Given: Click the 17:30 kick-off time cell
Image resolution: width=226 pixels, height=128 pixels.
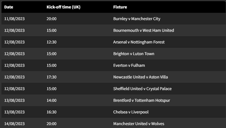Looking at the screenshot, I should pos(51,77).
